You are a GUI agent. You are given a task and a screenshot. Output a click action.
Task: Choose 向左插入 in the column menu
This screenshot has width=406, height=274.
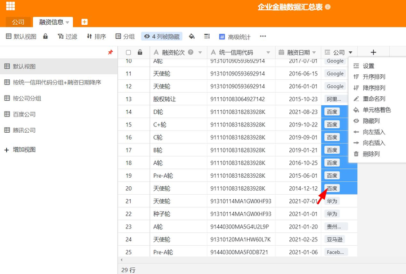[x=377, y=132]
